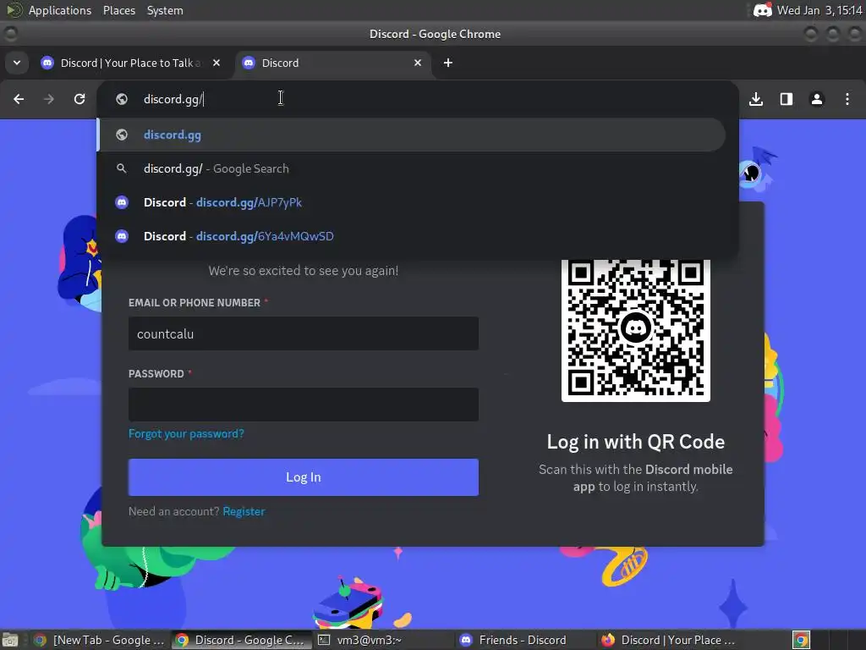Expand the tab search dropdown arrow
Viewport: 866px width, 650px height.
(x=17, y=63)
